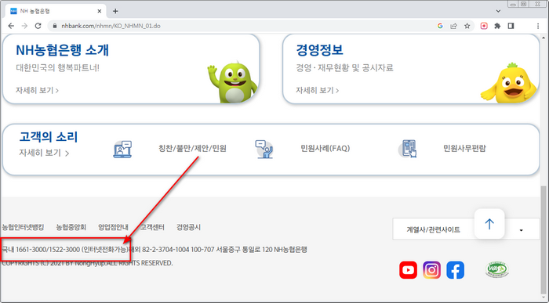Screen dimensions: 549x303
Task: Open the Facebook icon
Action: (456, 270)
